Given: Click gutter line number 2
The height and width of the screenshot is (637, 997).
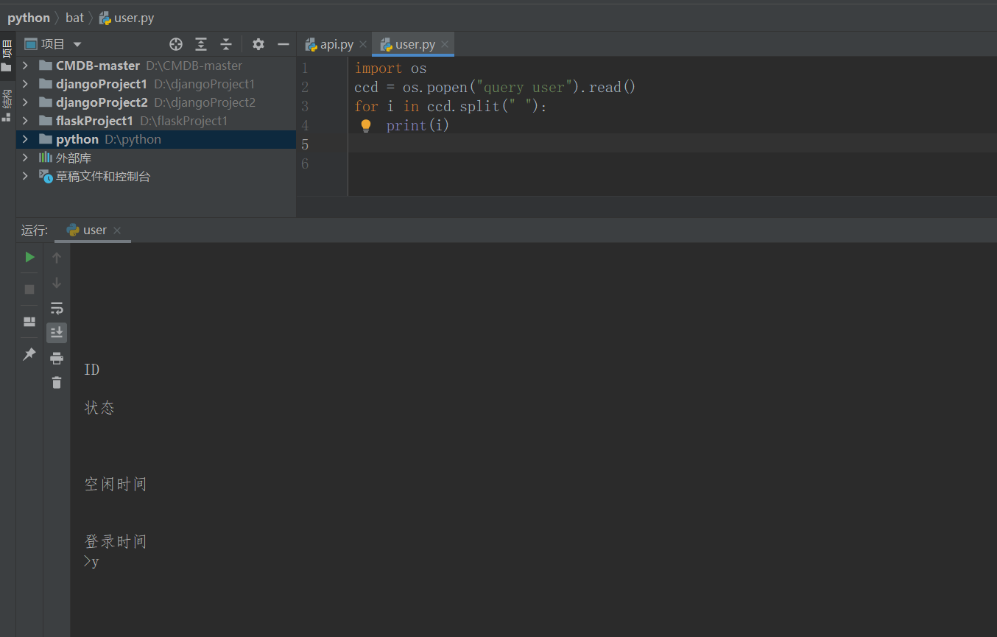Looking at the screenshot, I should (305, 88).
